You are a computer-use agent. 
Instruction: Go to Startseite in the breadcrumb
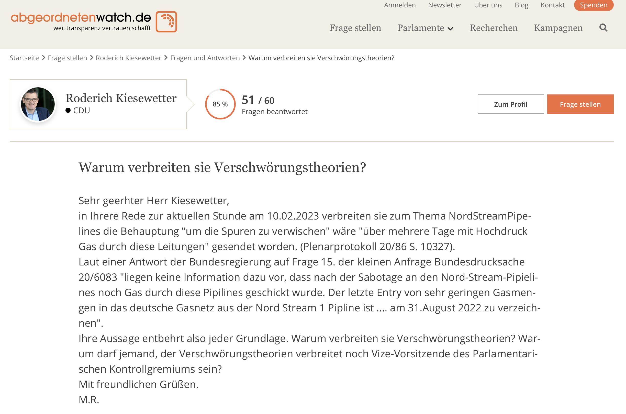tap(24, 58)
